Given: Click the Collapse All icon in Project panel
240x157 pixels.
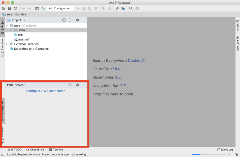Looking at the screenshot, I should pyautogui.click(x=70, y=20).
